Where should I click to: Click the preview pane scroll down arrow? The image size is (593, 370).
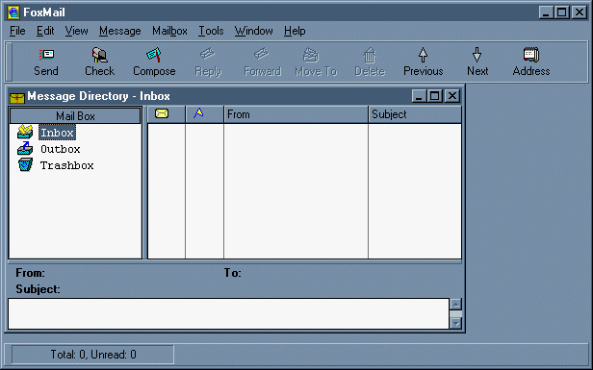coord(456,323)
